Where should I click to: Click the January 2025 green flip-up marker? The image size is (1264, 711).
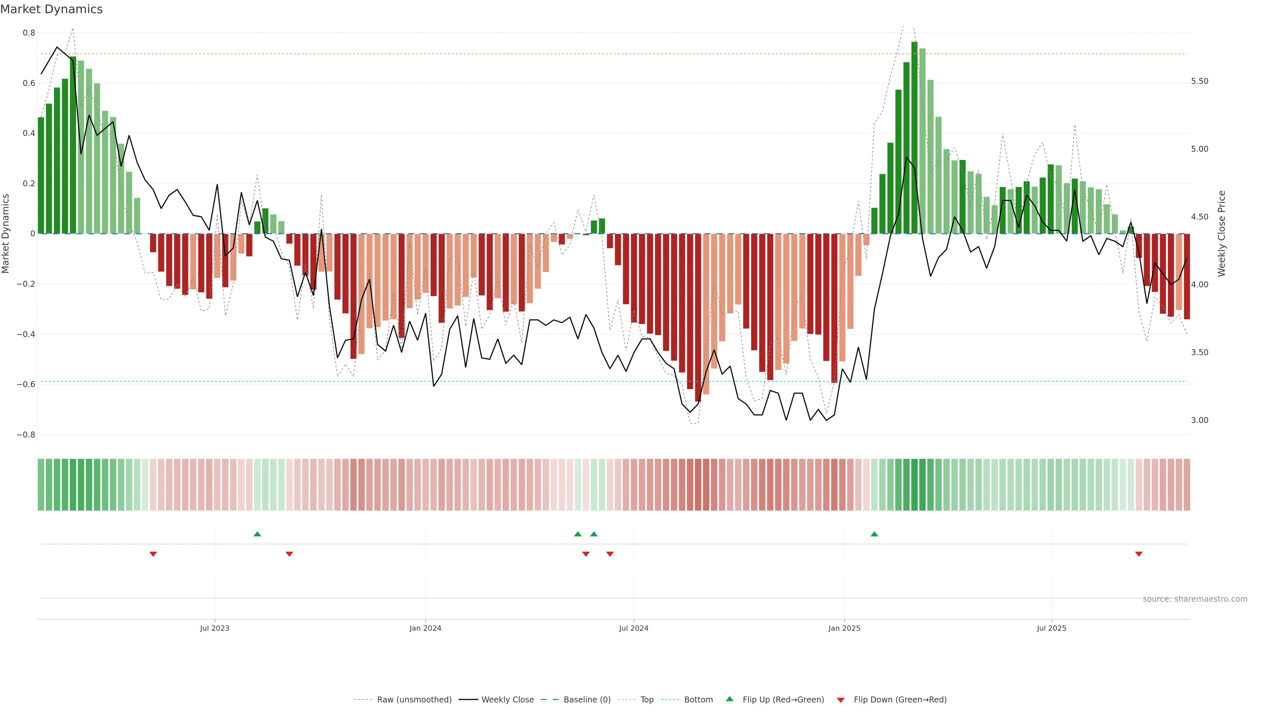tap(874, 534)
